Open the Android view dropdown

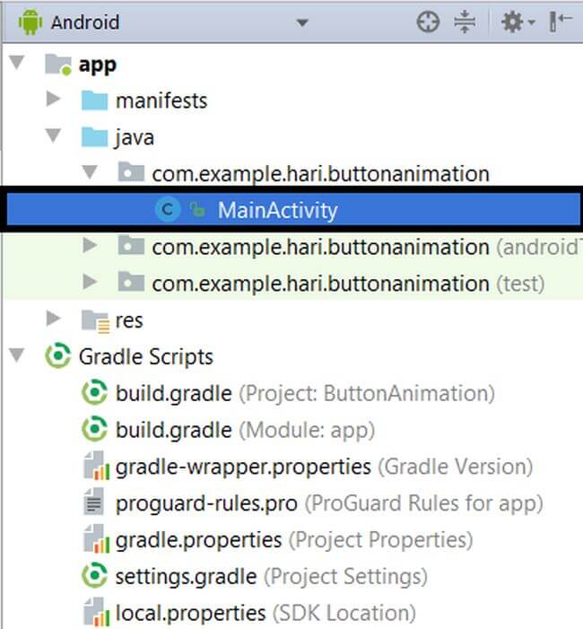301,22
